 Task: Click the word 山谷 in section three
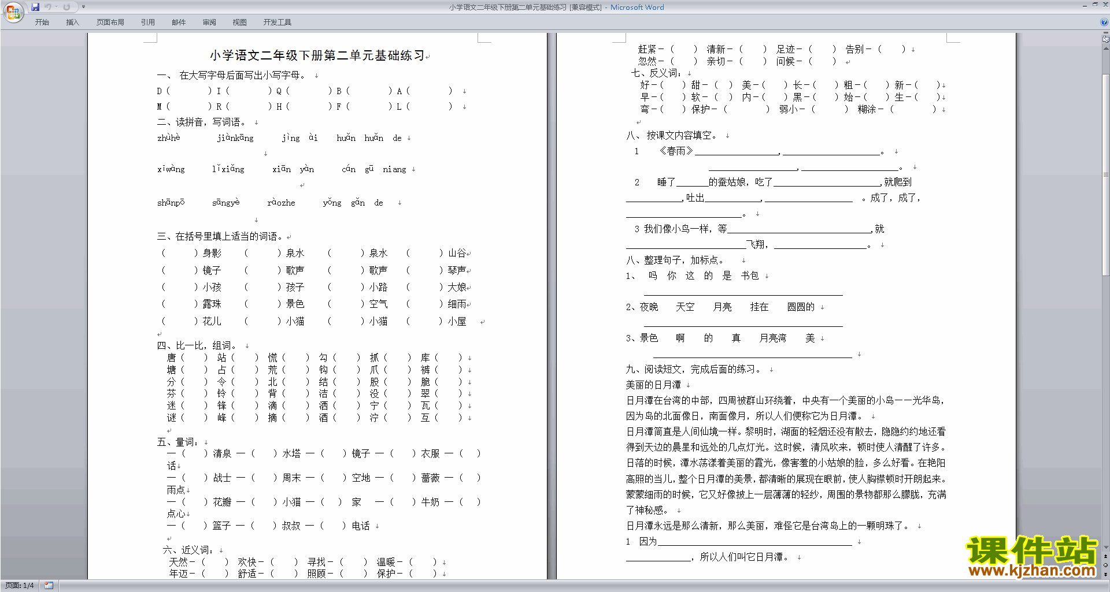point(457,254)
